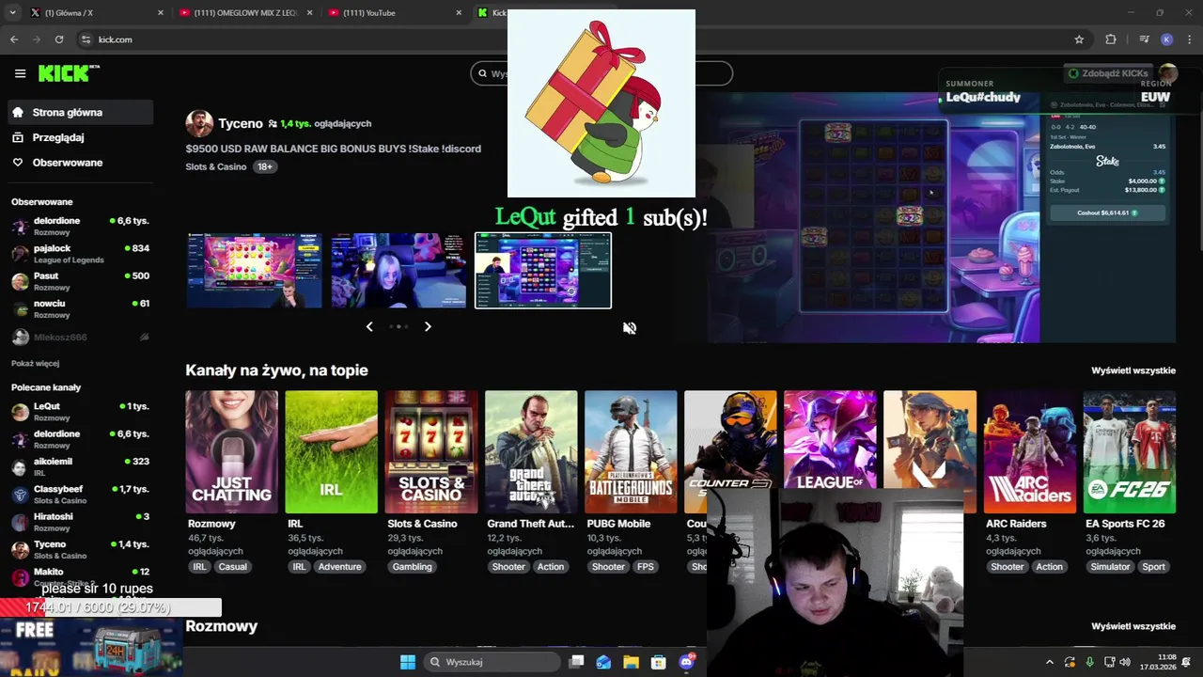Open the PUBG Mobile category card
This screenshot has width=1203, height=677.
[x=631, y=451]
